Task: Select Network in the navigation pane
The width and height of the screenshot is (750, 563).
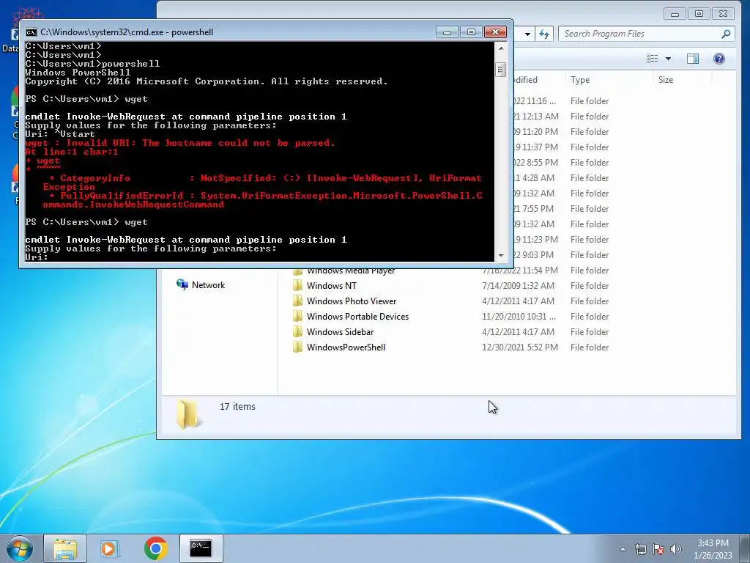Action: coord(208,285)
